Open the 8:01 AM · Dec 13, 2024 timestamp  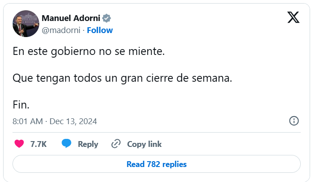(54, 121)
